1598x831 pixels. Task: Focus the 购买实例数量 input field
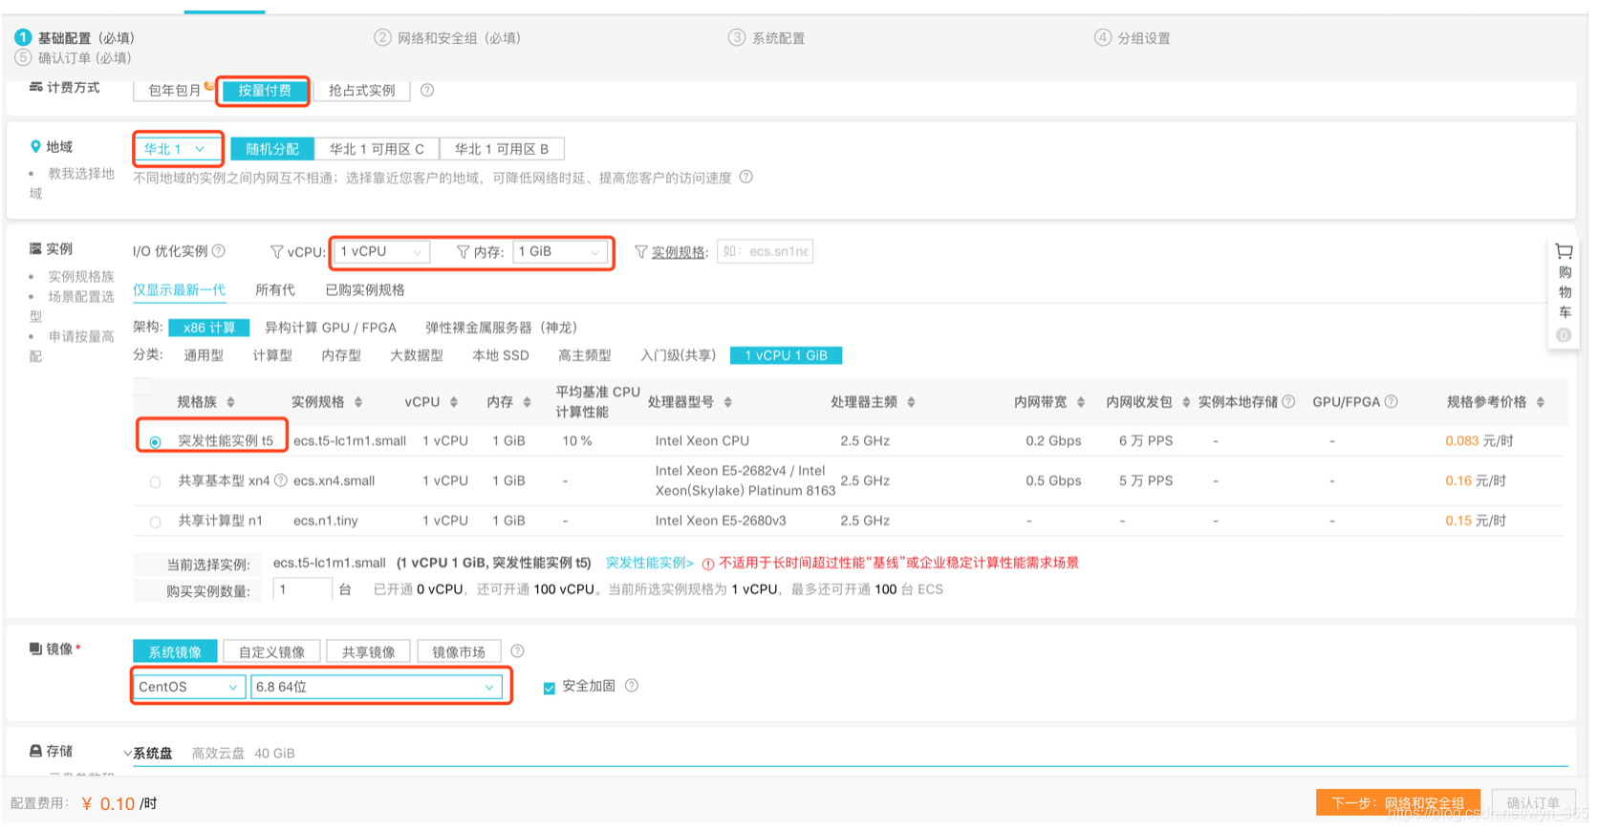[x=303, y=589]
